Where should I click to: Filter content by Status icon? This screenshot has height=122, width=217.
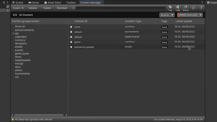185,8
